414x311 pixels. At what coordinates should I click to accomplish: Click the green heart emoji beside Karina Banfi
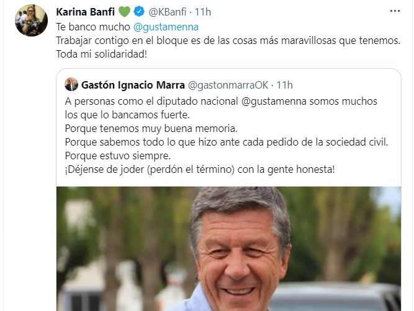pos(124,12)
